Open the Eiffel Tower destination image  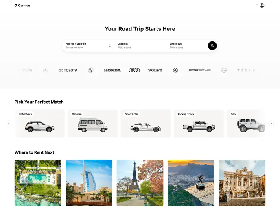[x=140, y=183]
